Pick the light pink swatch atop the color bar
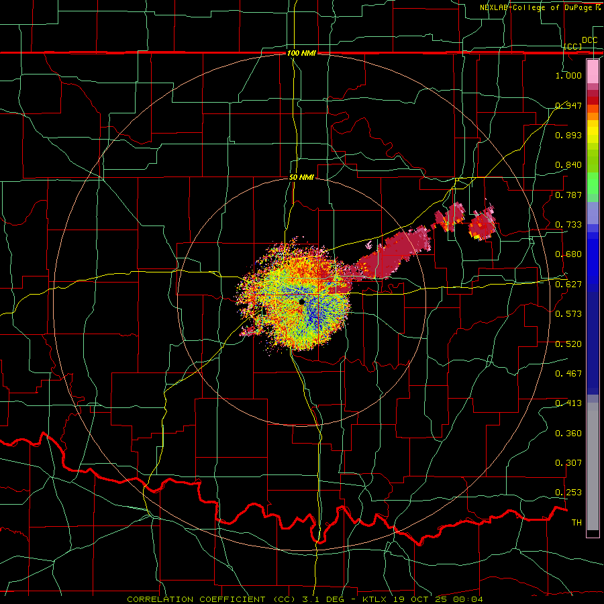Screen dimensions: 604x604 (593, 71)
